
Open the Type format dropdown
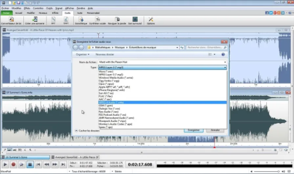(162, 67)
